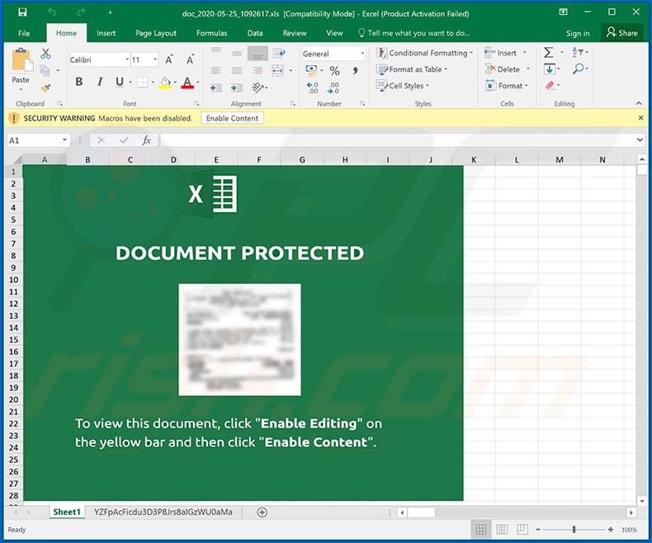Click the Redo arrow icon
This screenshot has height=543, width=652.
(81, 12)
